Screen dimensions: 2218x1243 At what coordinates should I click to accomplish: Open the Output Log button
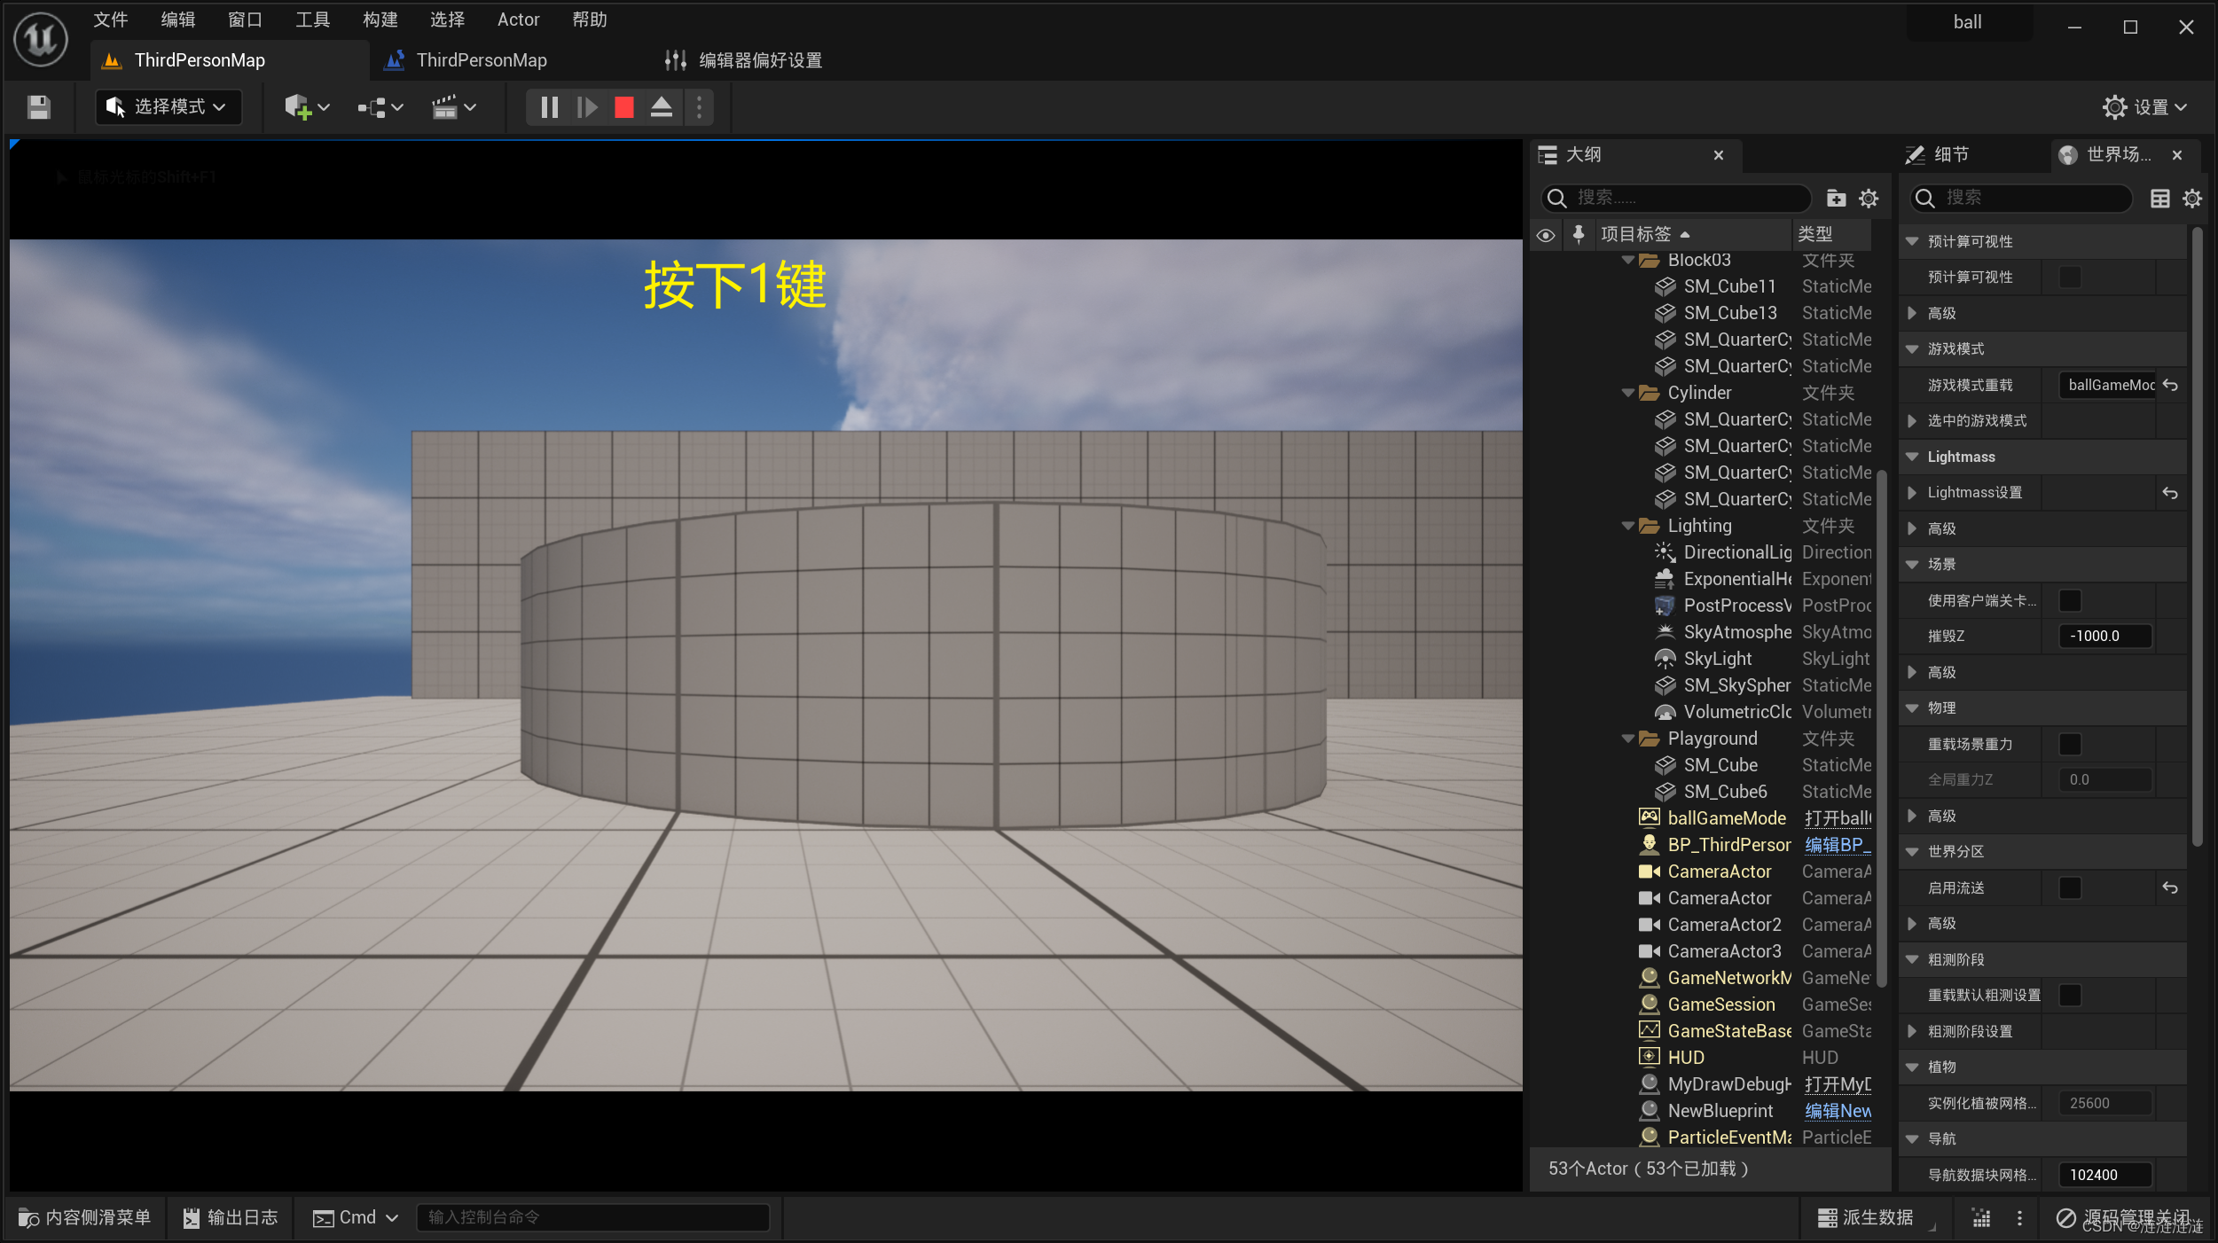tap(231, 1217)
